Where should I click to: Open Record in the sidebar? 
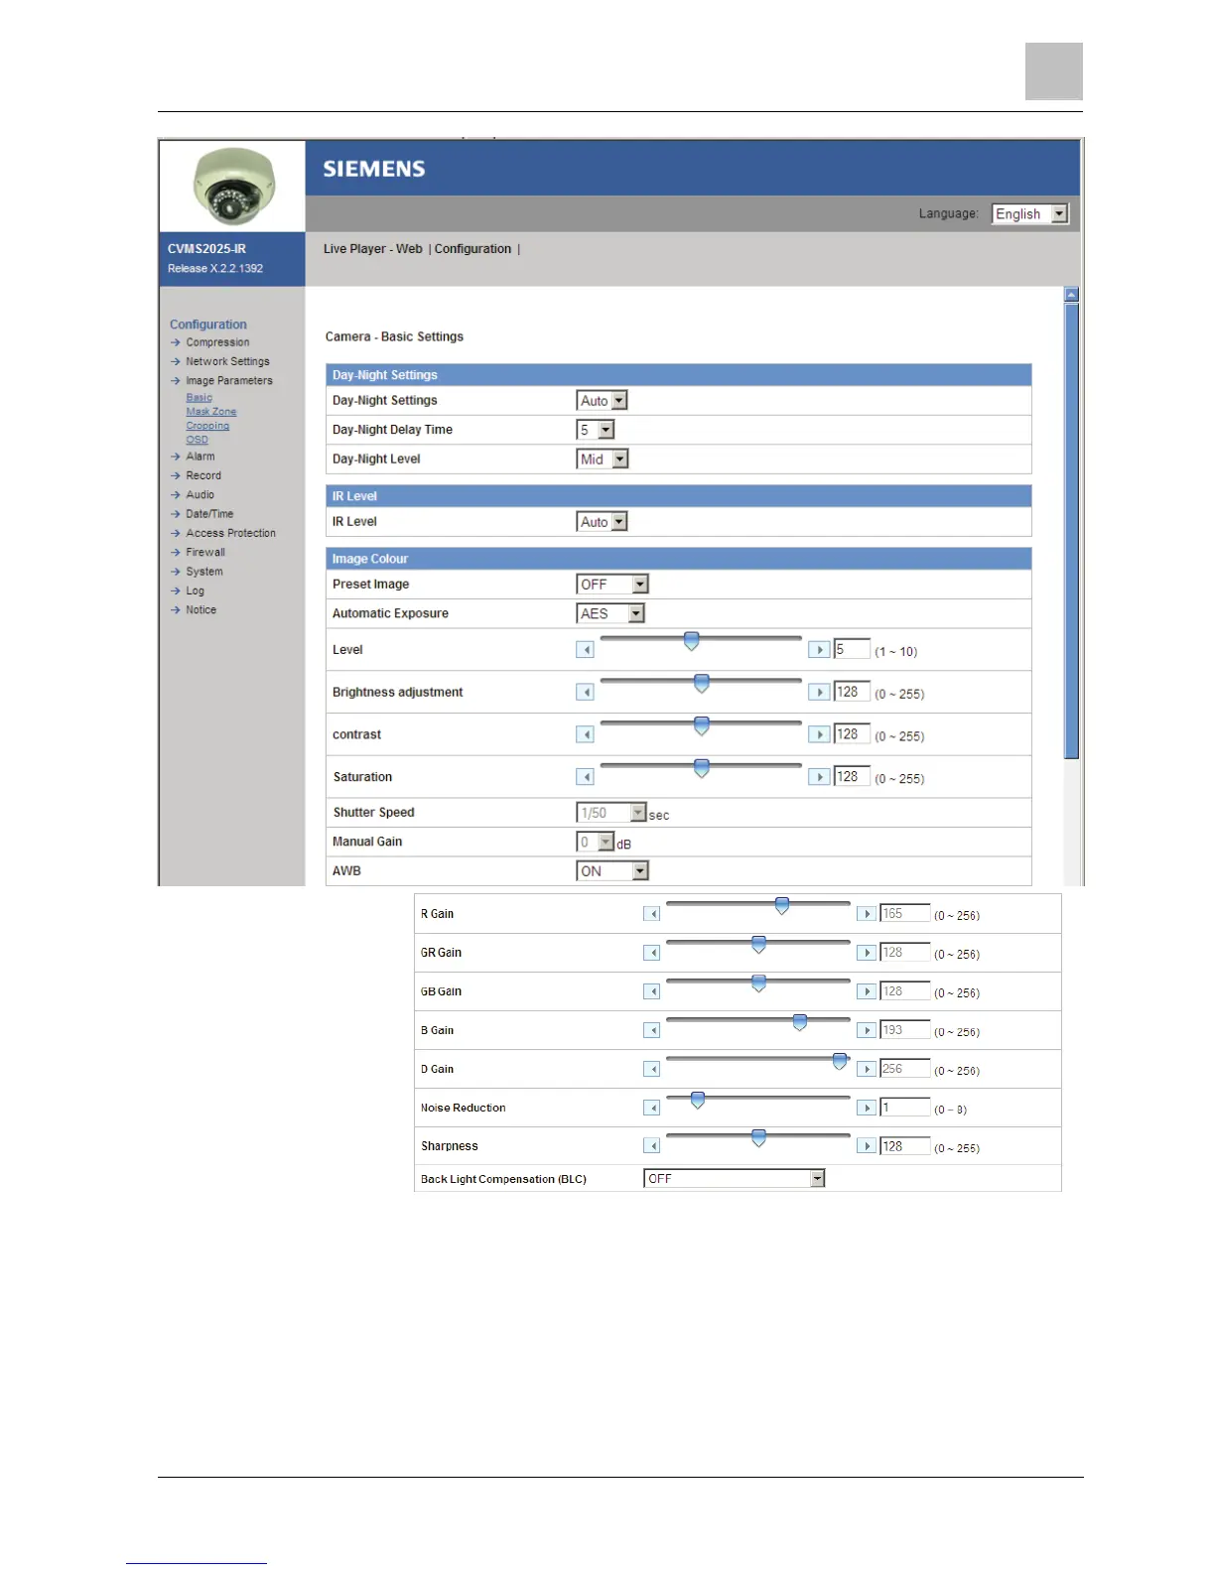[203, 475]
